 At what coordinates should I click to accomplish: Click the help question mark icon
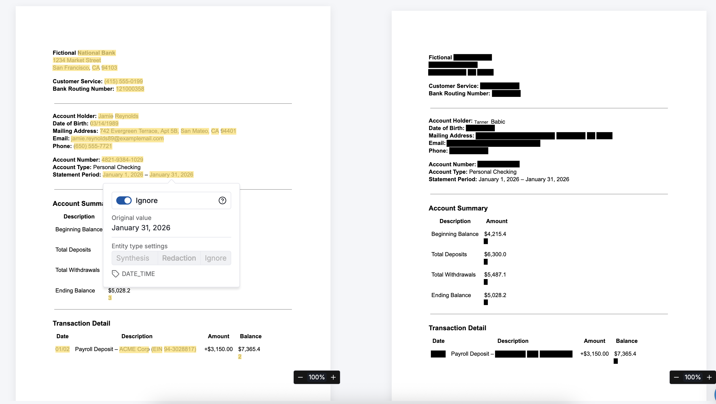[222, 200]
